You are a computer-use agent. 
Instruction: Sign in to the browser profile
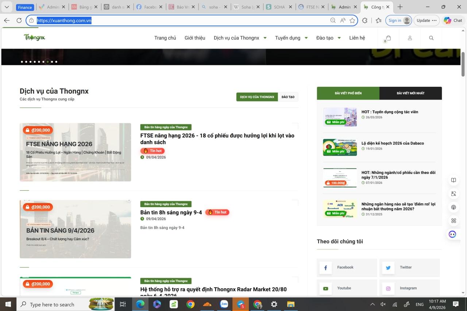[398, 20]
